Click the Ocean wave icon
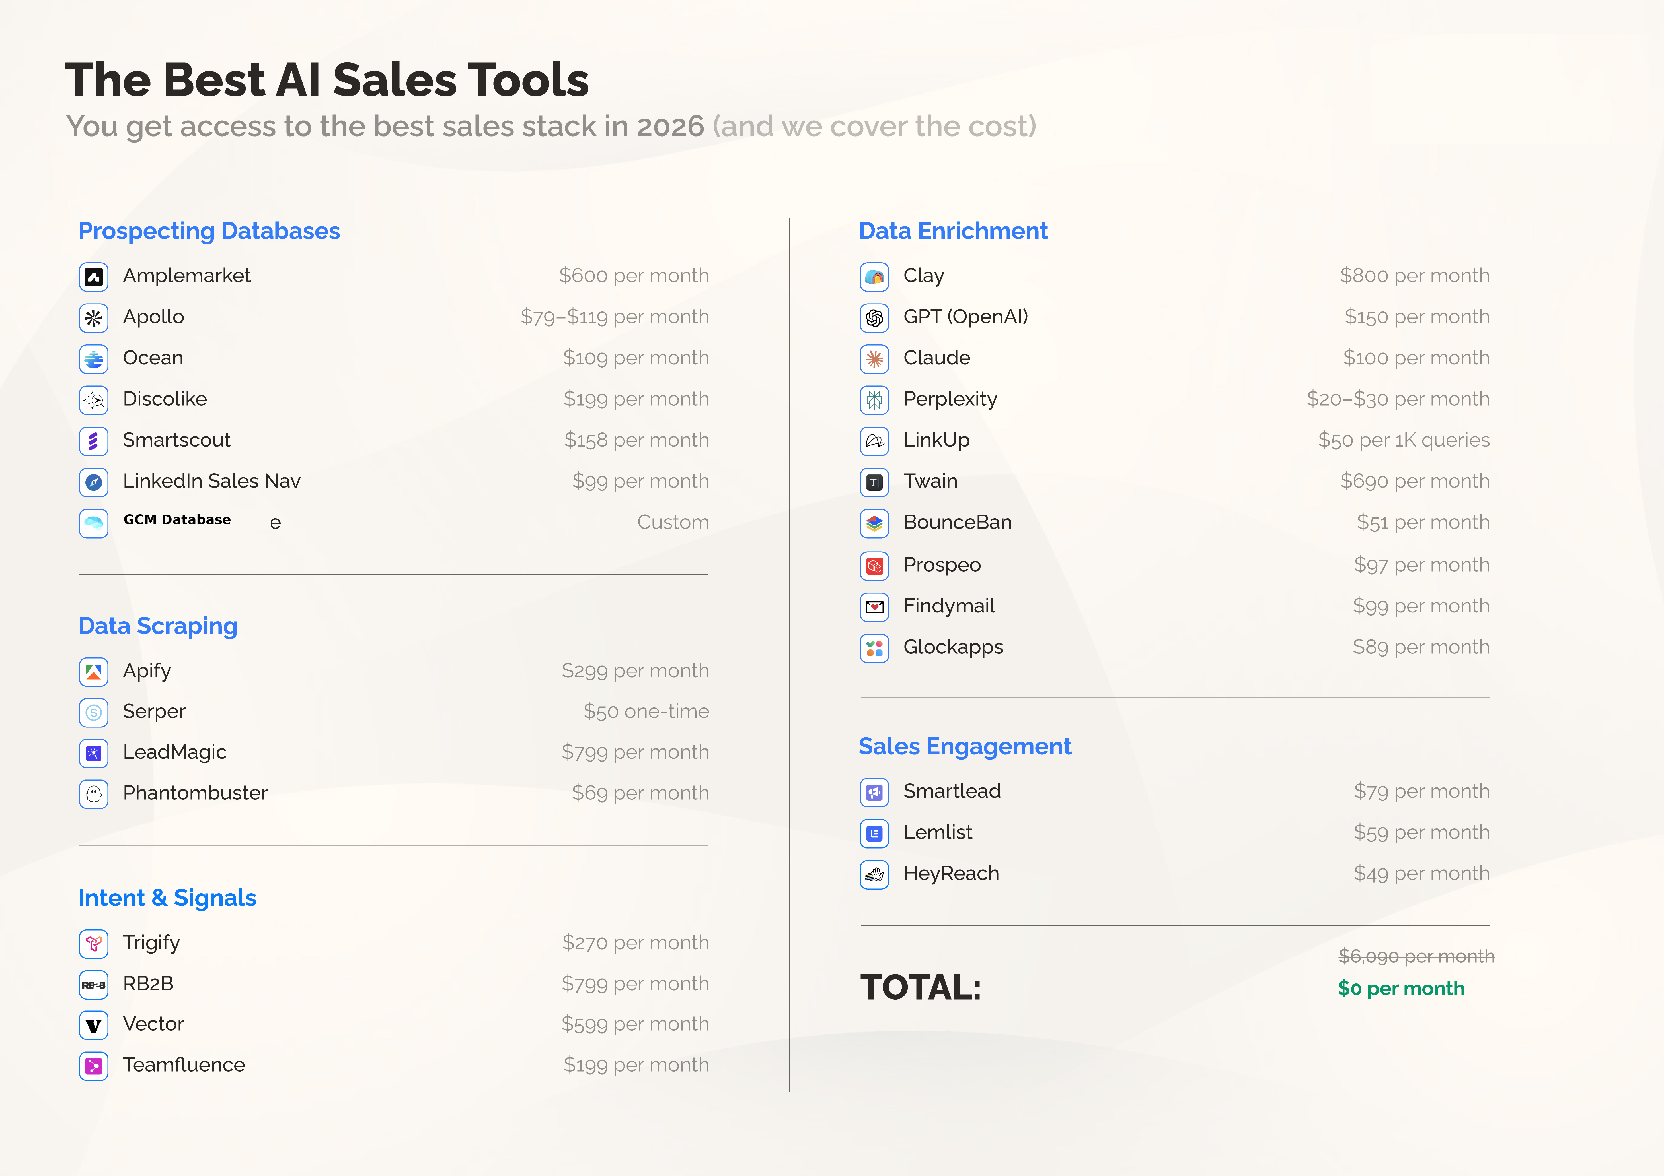 [x=93, y=359]
